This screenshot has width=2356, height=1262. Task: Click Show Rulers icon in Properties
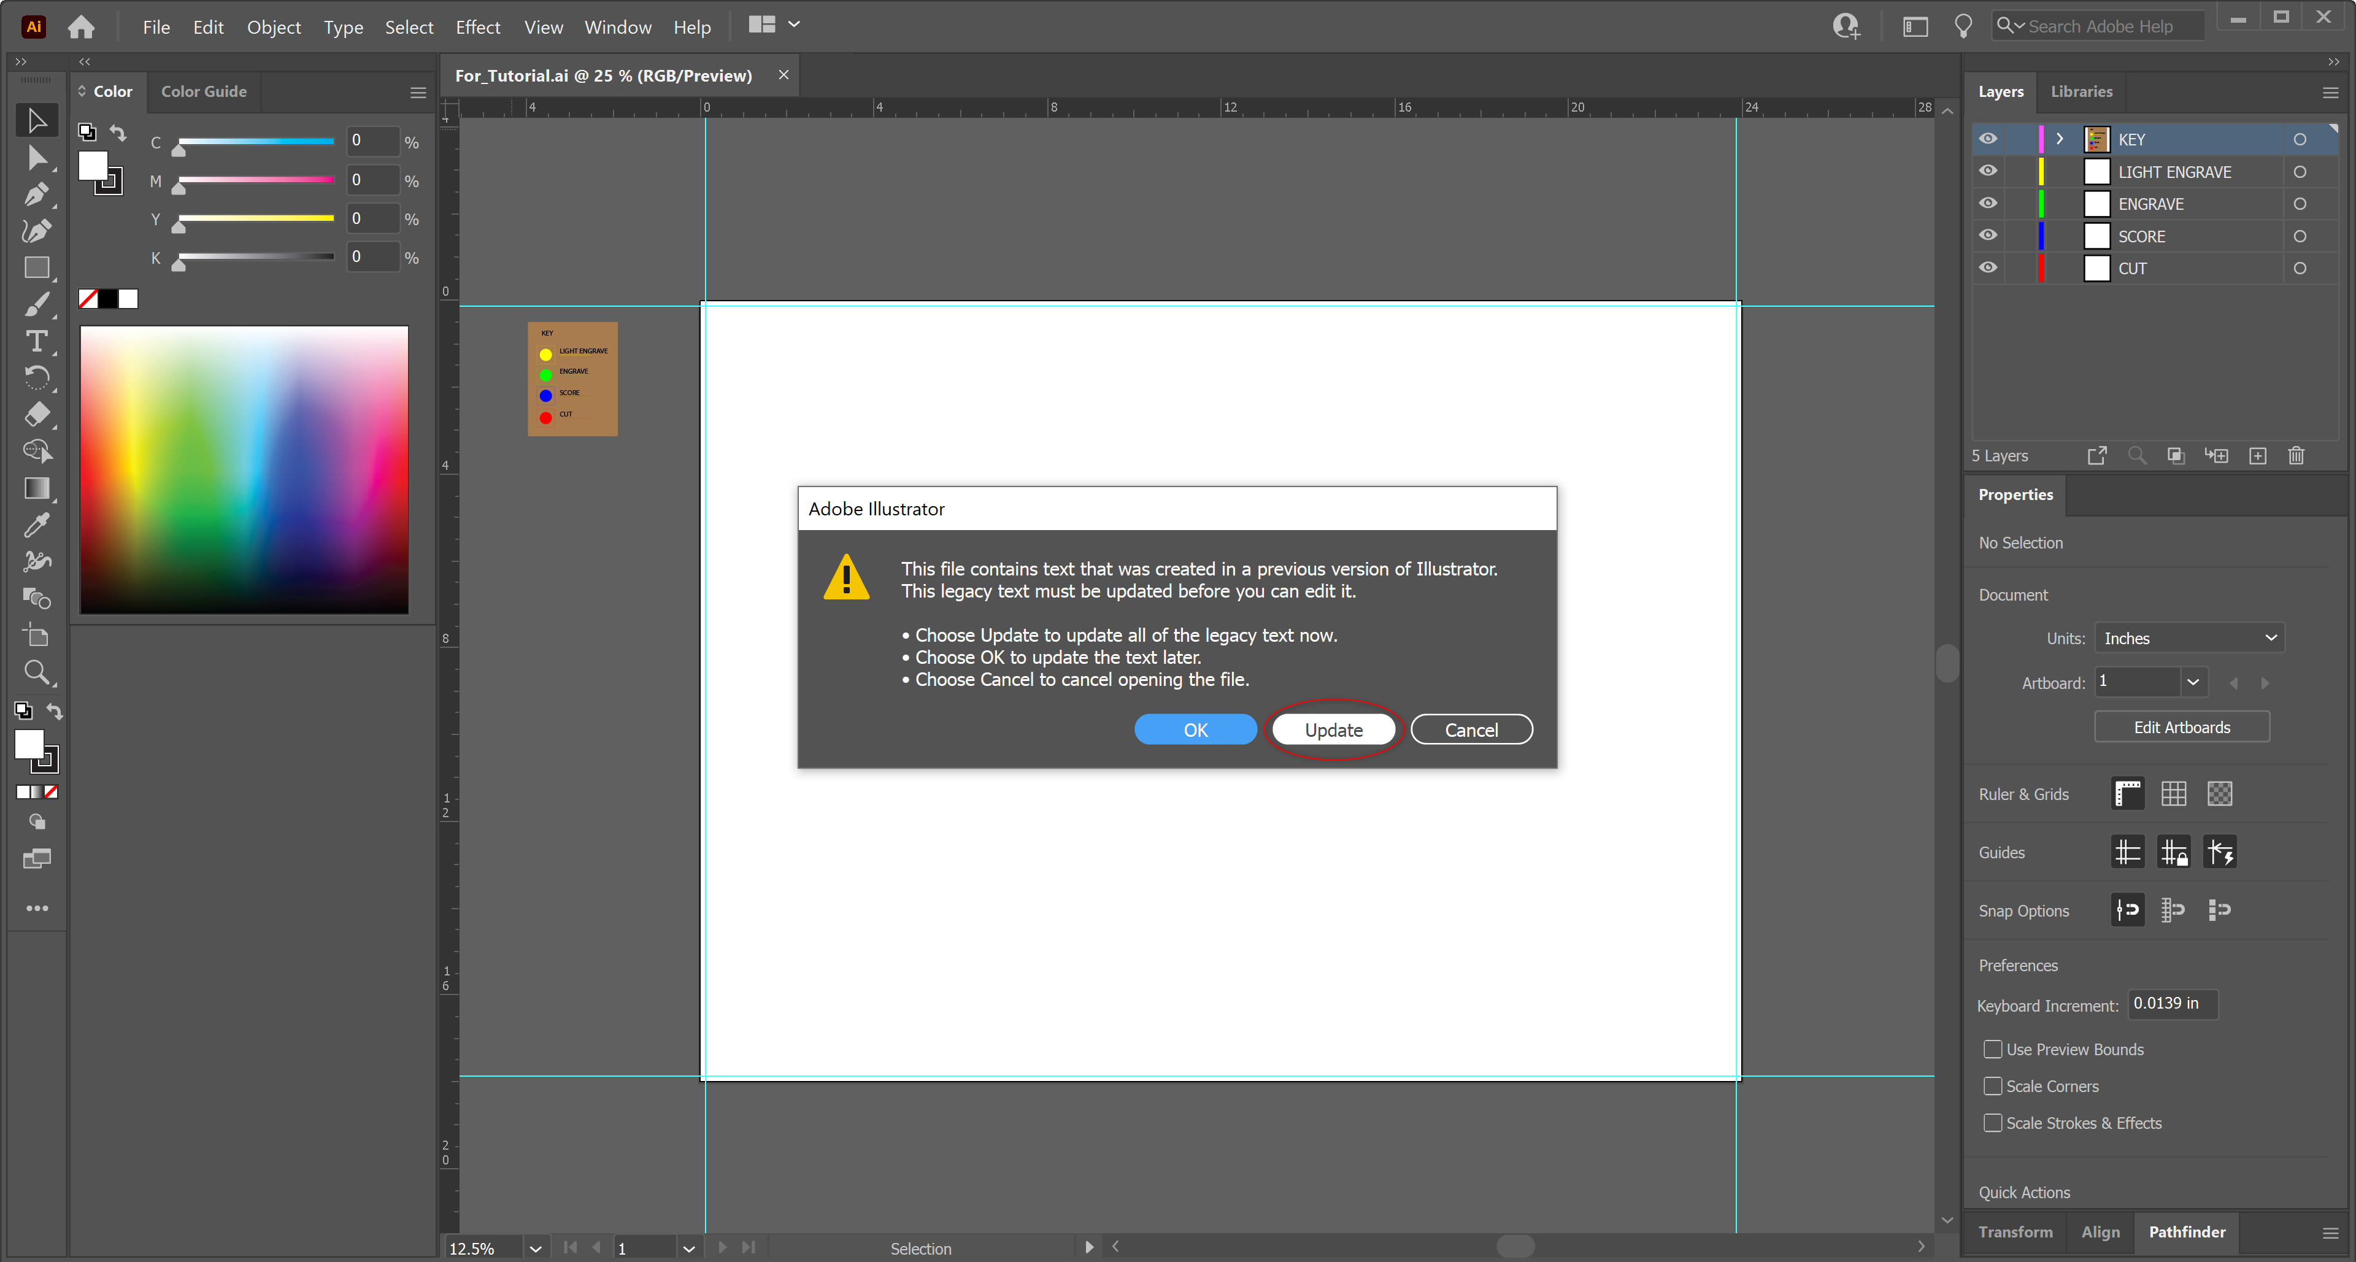click(2127, 794)
